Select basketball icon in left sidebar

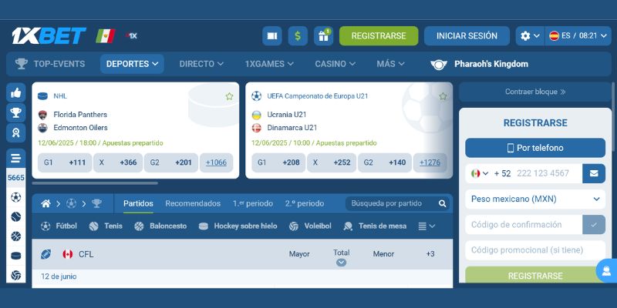point(15,236)
